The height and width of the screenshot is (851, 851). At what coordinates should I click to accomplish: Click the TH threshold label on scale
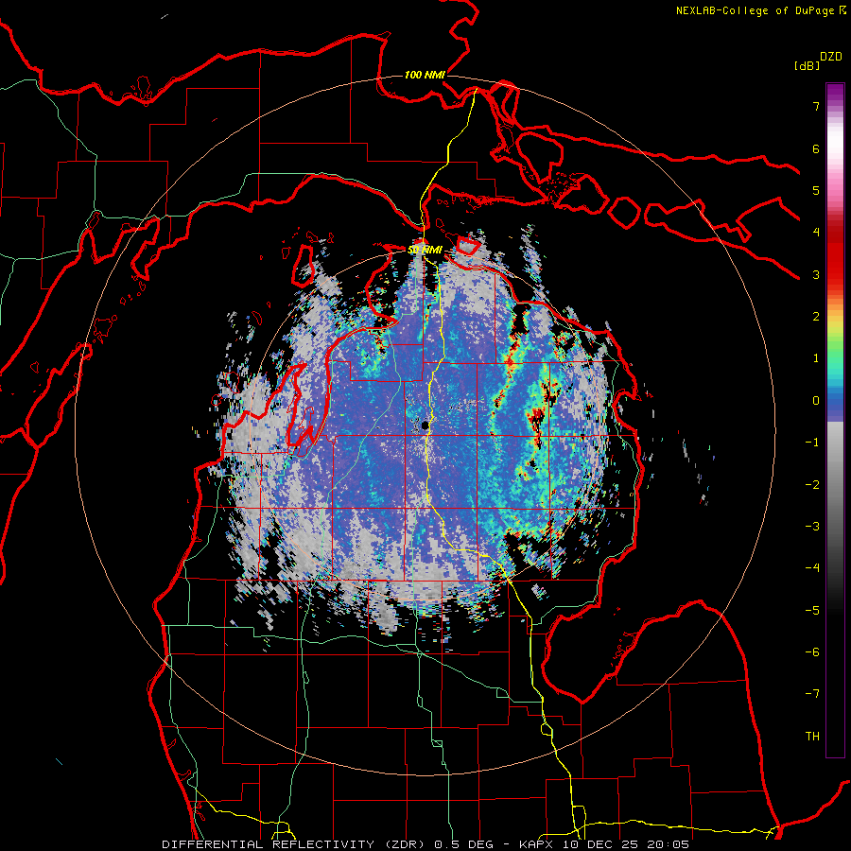pyautogui.click(x=812, y=737)
